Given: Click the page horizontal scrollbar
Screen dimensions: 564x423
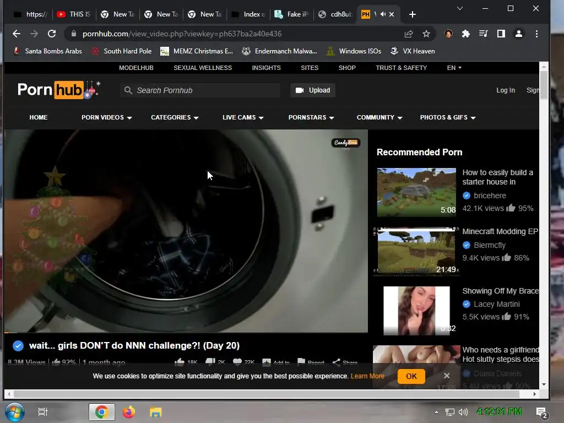Looking at the screenshot, I should 266,394.
